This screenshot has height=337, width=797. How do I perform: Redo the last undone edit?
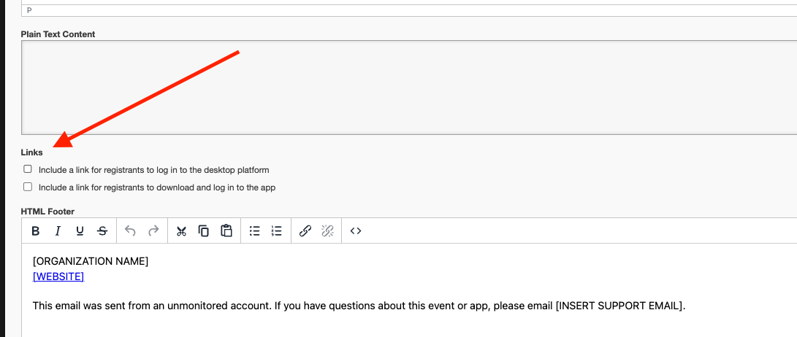pyautogui.click(x=153, y=231)
